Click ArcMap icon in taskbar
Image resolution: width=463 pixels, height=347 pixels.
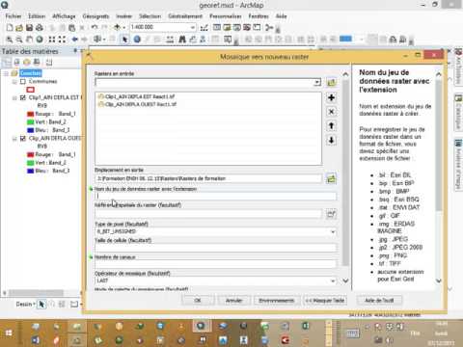201,327
